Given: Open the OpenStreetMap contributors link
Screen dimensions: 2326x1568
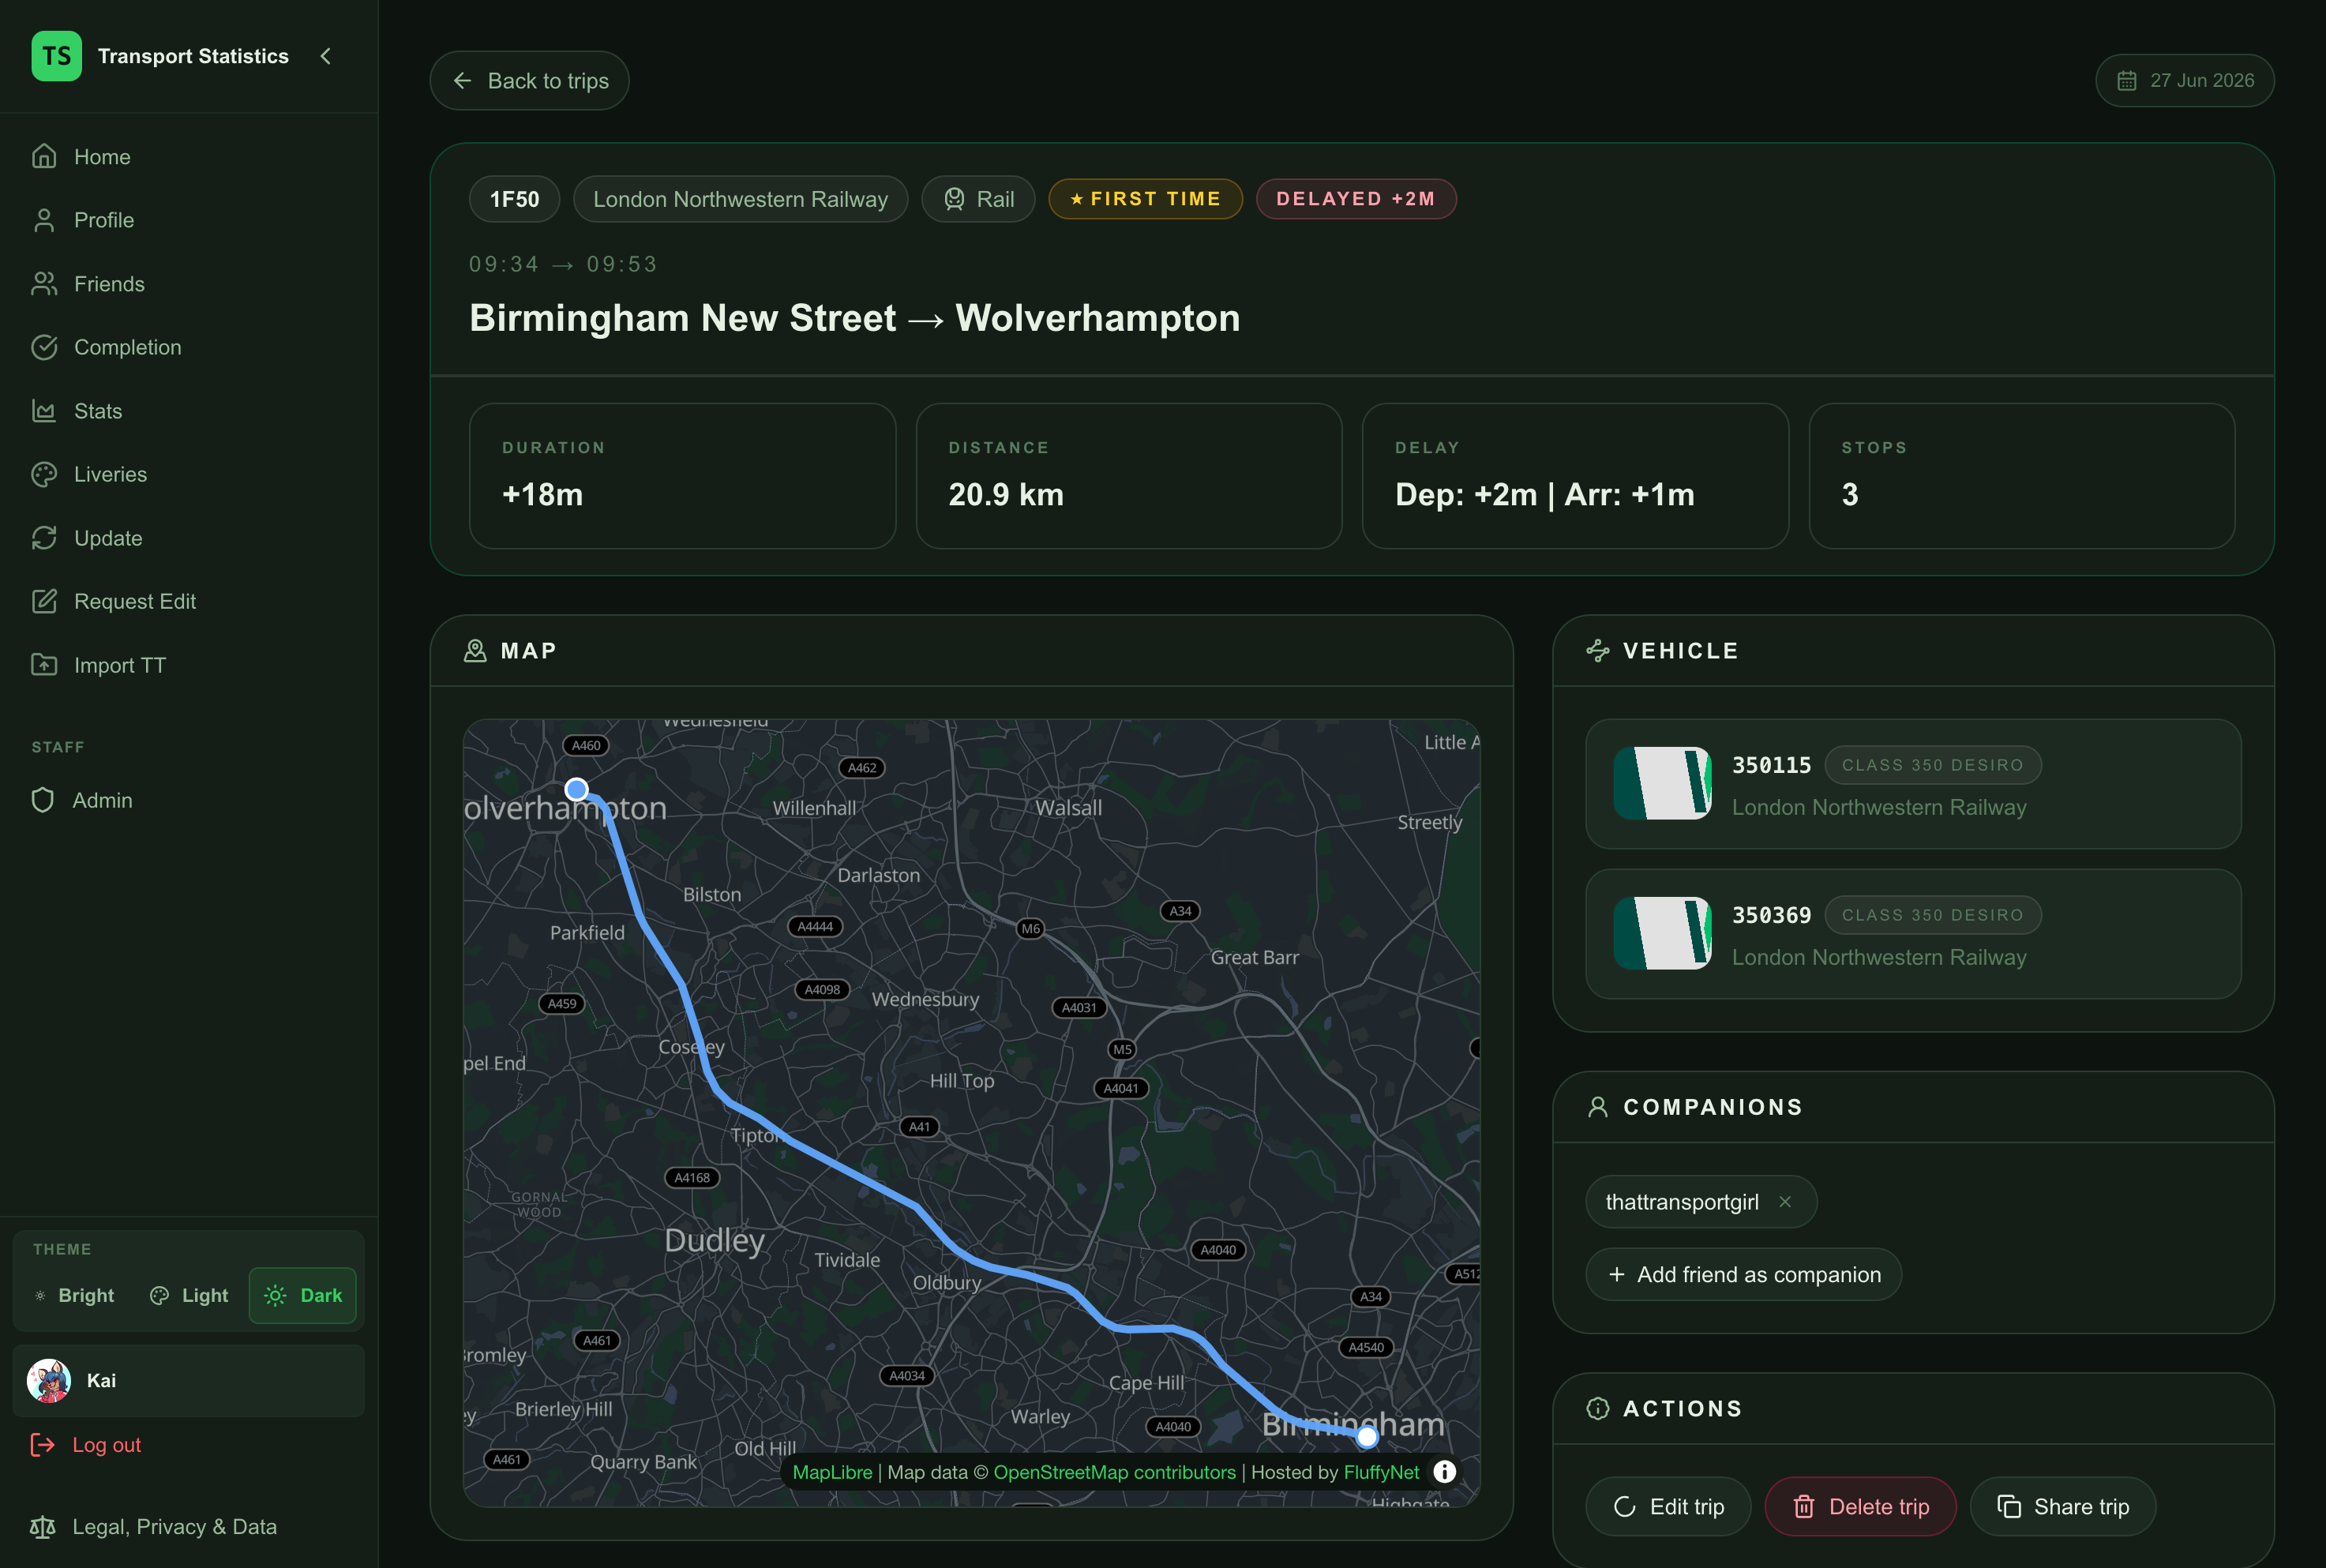Looking at the screenshot, I should (1114, 1472).
